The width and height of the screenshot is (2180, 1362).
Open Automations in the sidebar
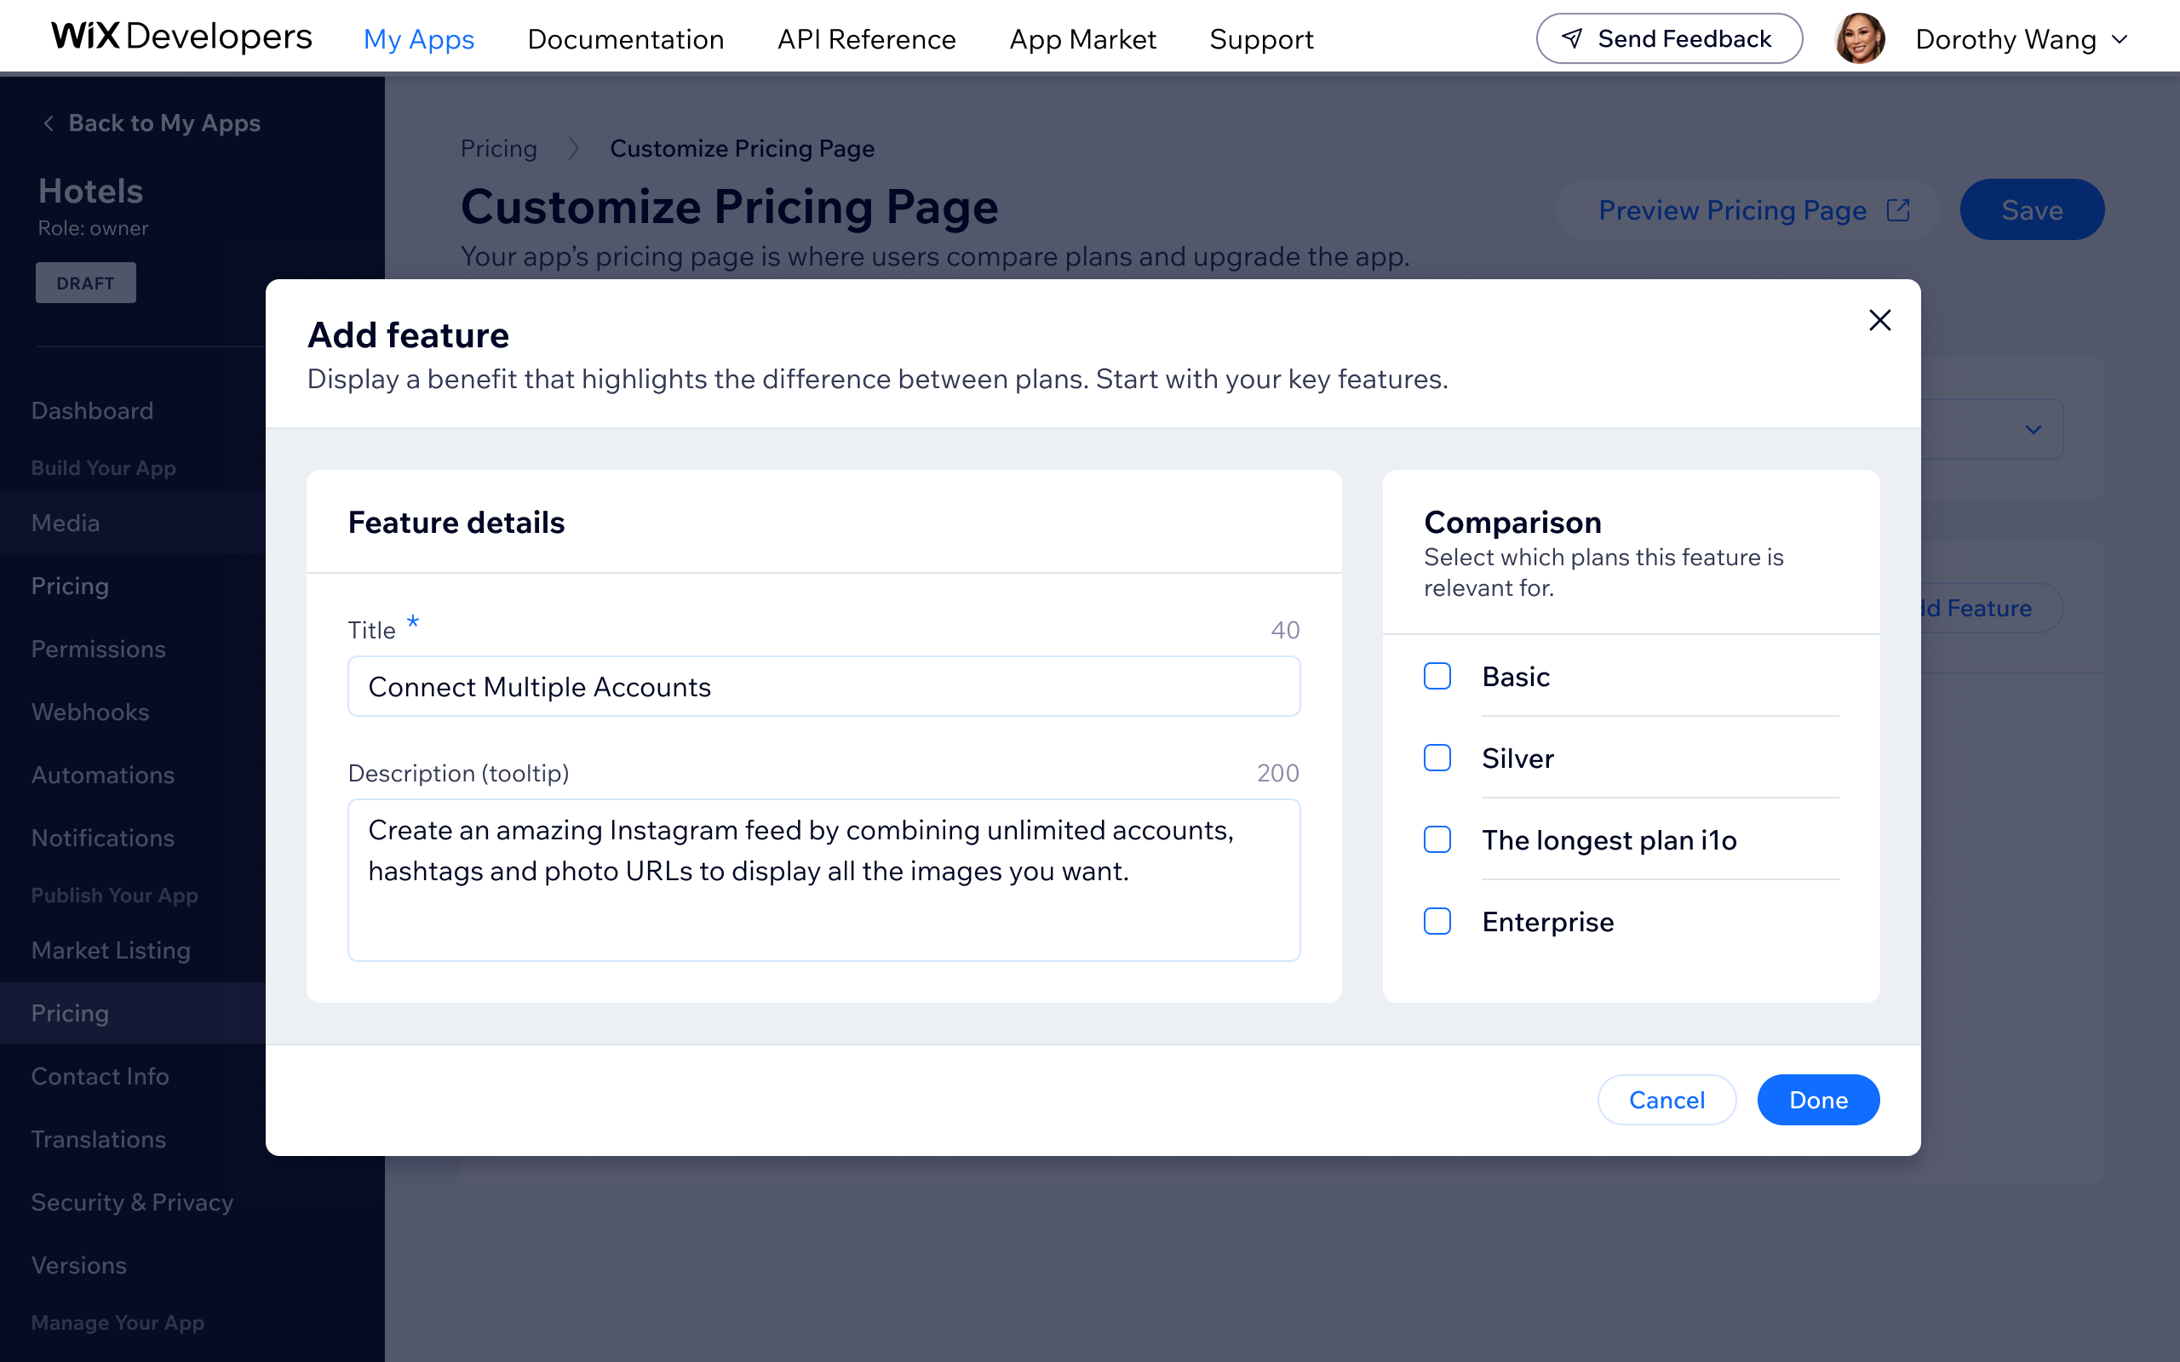103,775
